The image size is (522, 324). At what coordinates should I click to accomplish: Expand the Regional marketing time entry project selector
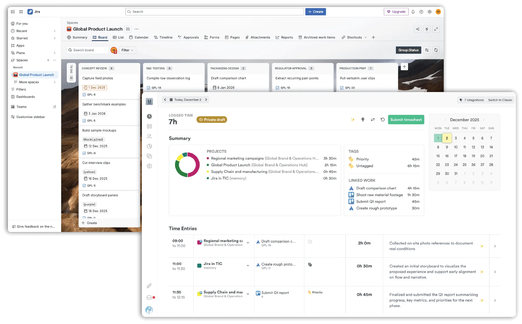click(248, 243)
